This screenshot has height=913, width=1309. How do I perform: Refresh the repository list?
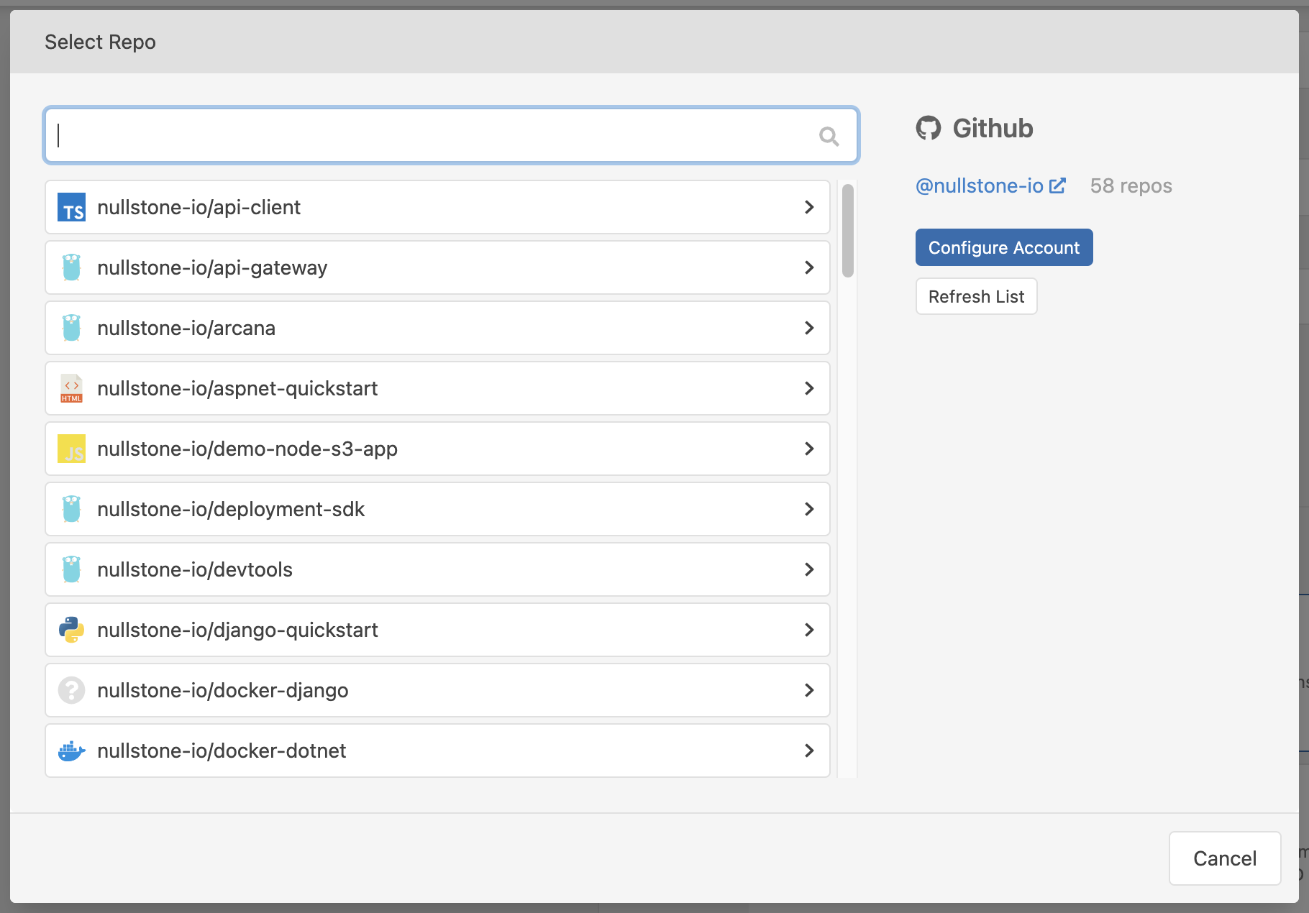pos(976,296)
